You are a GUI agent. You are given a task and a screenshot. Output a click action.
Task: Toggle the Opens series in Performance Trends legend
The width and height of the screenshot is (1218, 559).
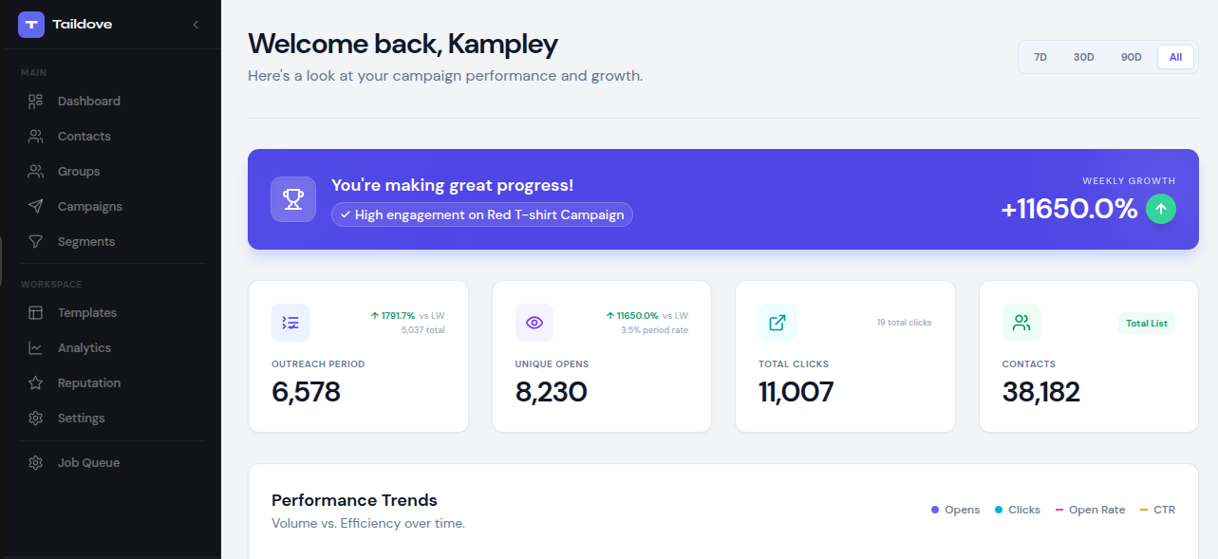coord(955,509)
